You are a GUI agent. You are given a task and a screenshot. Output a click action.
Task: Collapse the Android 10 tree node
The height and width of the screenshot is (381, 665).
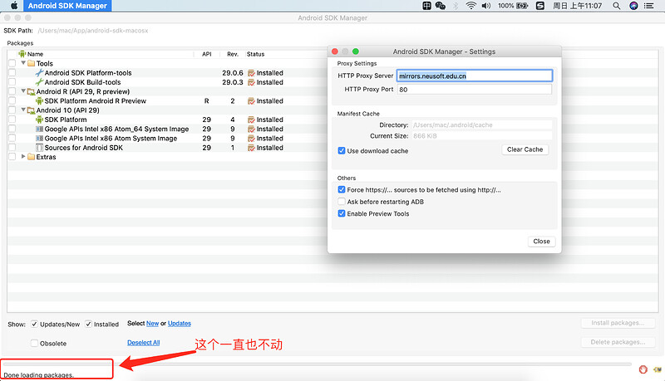tap(23, 110)
